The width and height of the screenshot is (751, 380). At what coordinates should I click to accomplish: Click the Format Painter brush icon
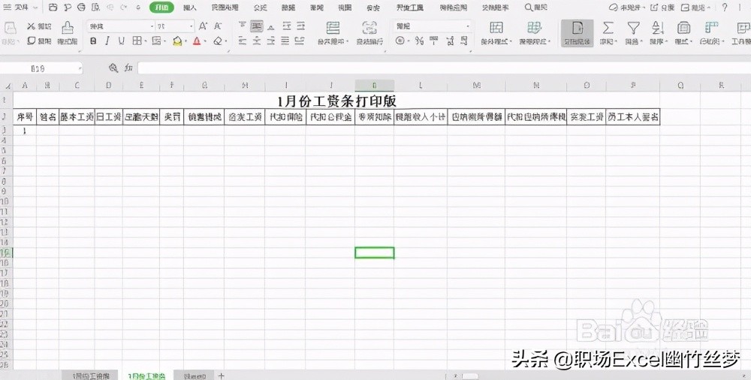click(68, 29)
